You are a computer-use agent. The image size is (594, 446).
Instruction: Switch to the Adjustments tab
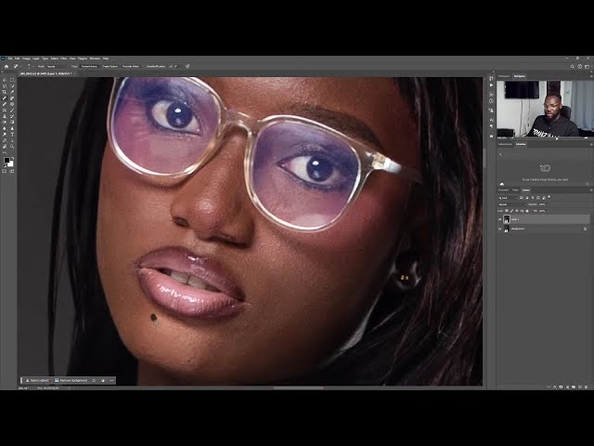pos(505,144)
